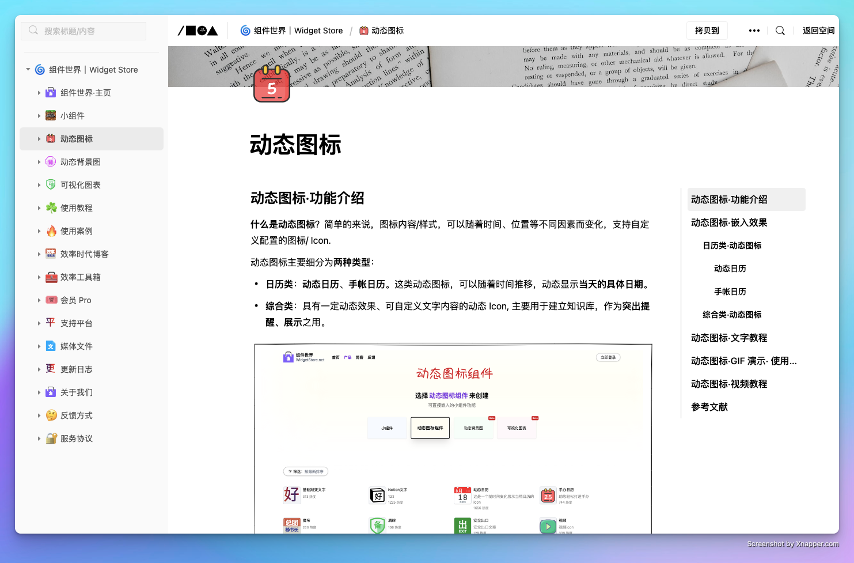Switch to 博客 nav item in embedded page
Viewport: 854px width, 563px height.
(358, 357)
